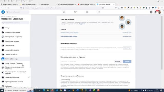
Task: Open Windows Start menu
Action: tap(2, 90)
